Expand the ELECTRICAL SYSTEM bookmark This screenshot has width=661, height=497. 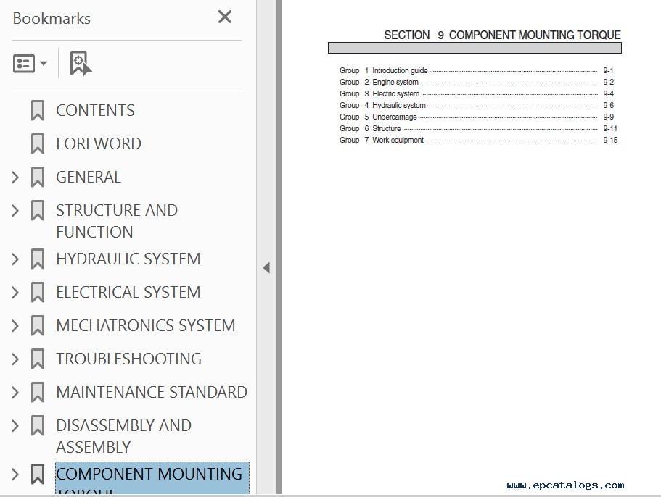pyautogui.click(x=15, y=293)
